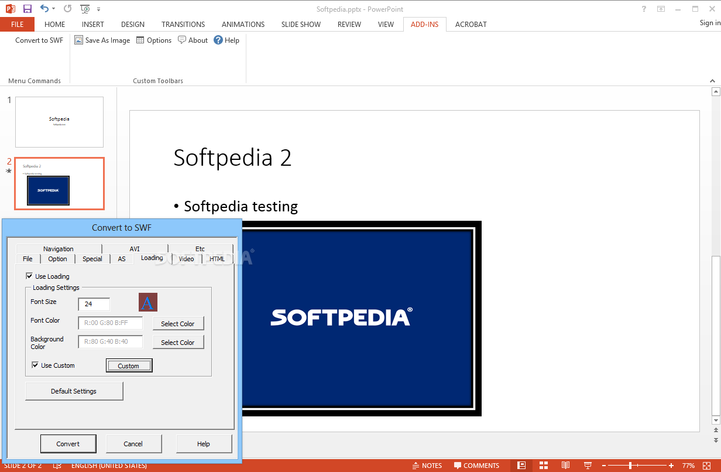Screen dimensions: 721x472
Task: Click Select Color for Font Color
Action: (178, 323)
